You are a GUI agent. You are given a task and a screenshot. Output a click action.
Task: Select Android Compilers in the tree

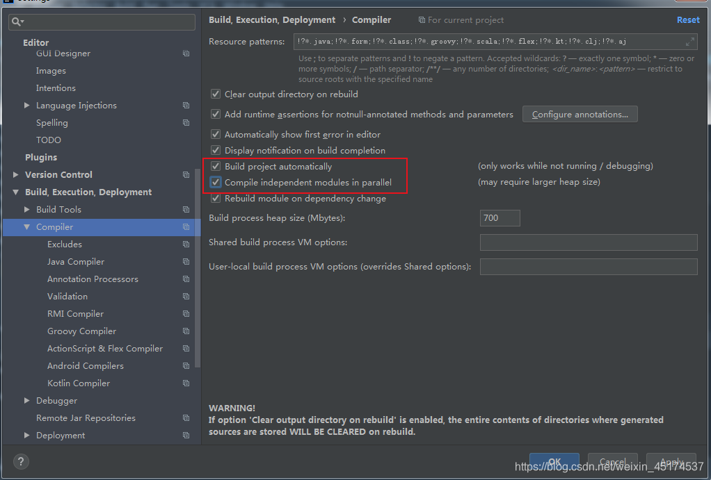(x=86, y=366)
